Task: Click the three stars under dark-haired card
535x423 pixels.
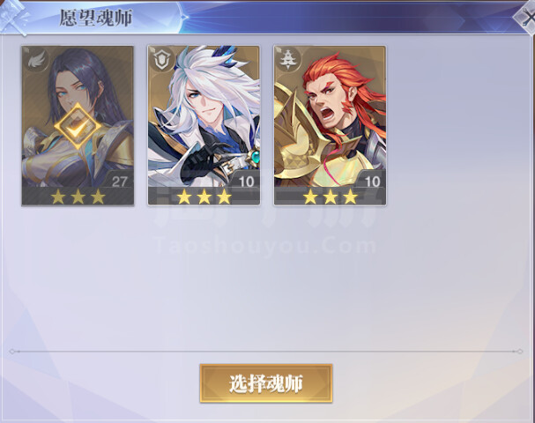Action: tap(78, 197)
